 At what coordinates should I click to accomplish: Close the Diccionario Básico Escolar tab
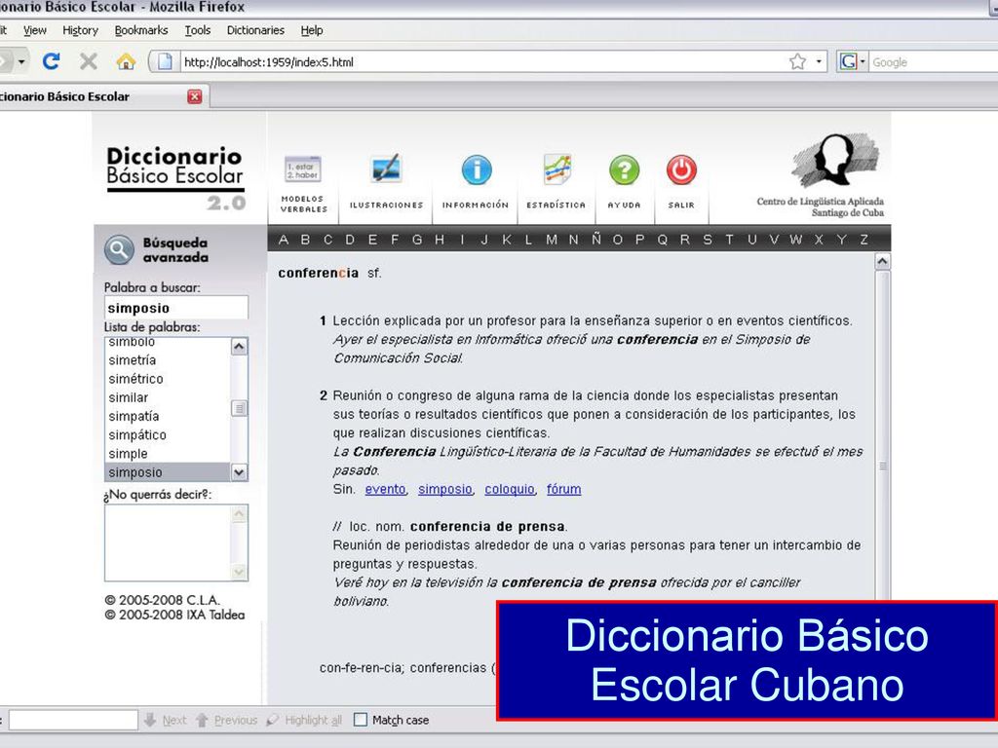point(195,96)
